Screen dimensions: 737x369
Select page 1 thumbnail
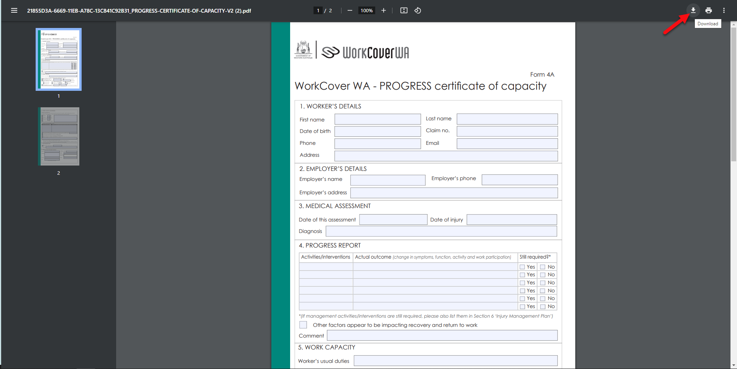[59, 59]
